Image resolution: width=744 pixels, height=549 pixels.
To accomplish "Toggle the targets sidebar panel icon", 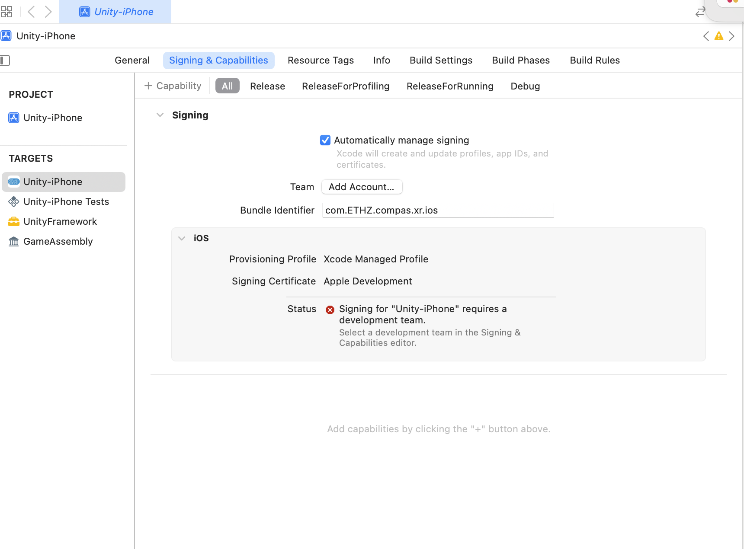I will pyautogui.click(x=5, y=61).
